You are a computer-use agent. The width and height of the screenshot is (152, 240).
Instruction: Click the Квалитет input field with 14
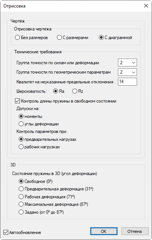(x=127, y=82)
